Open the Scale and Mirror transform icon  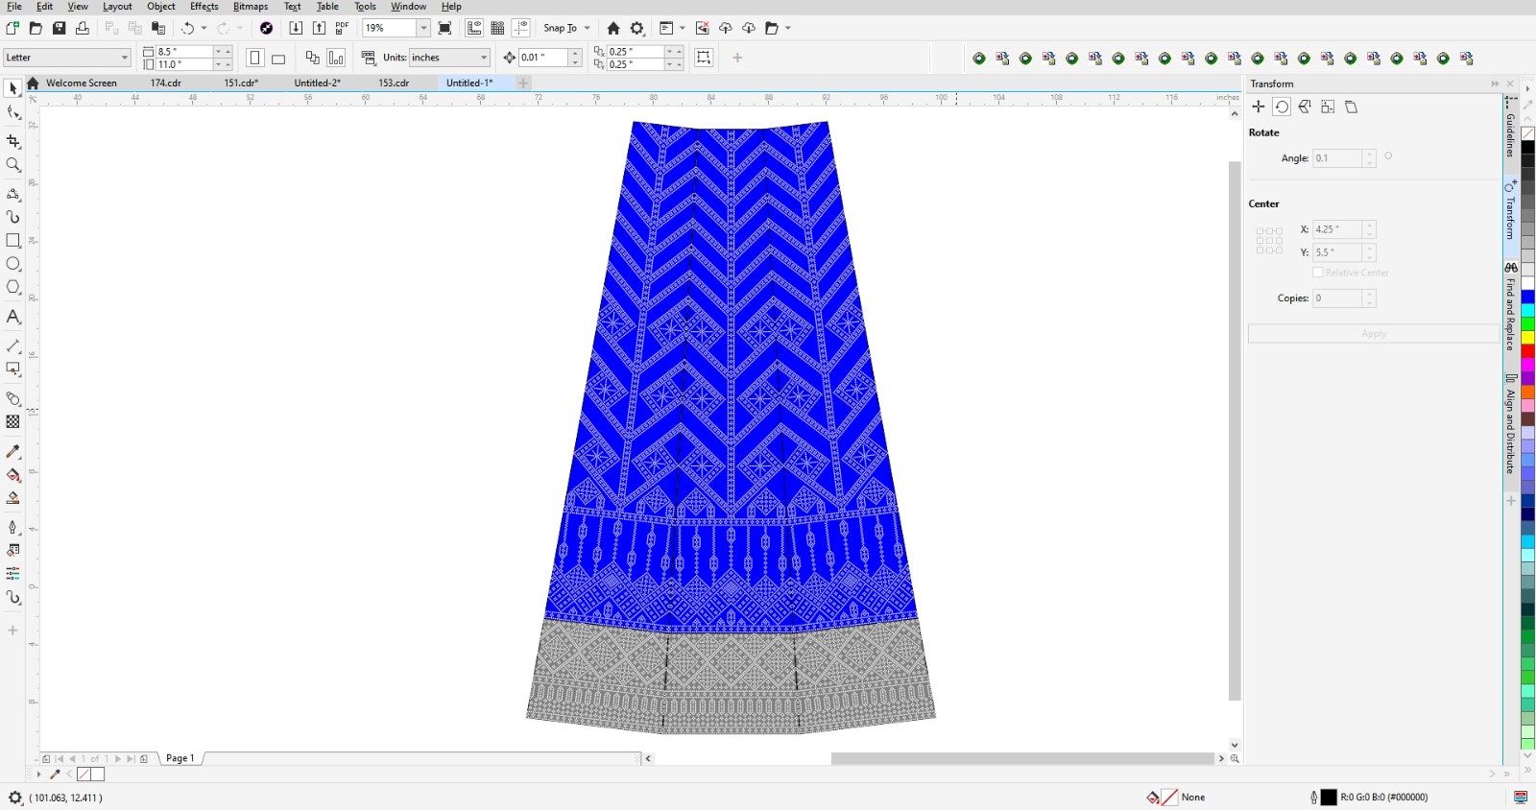(1305, 107)
